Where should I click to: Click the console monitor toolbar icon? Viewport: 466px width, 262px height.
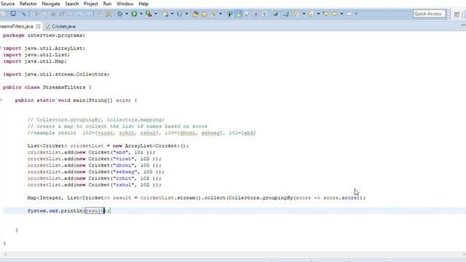(x=13, y=14)
